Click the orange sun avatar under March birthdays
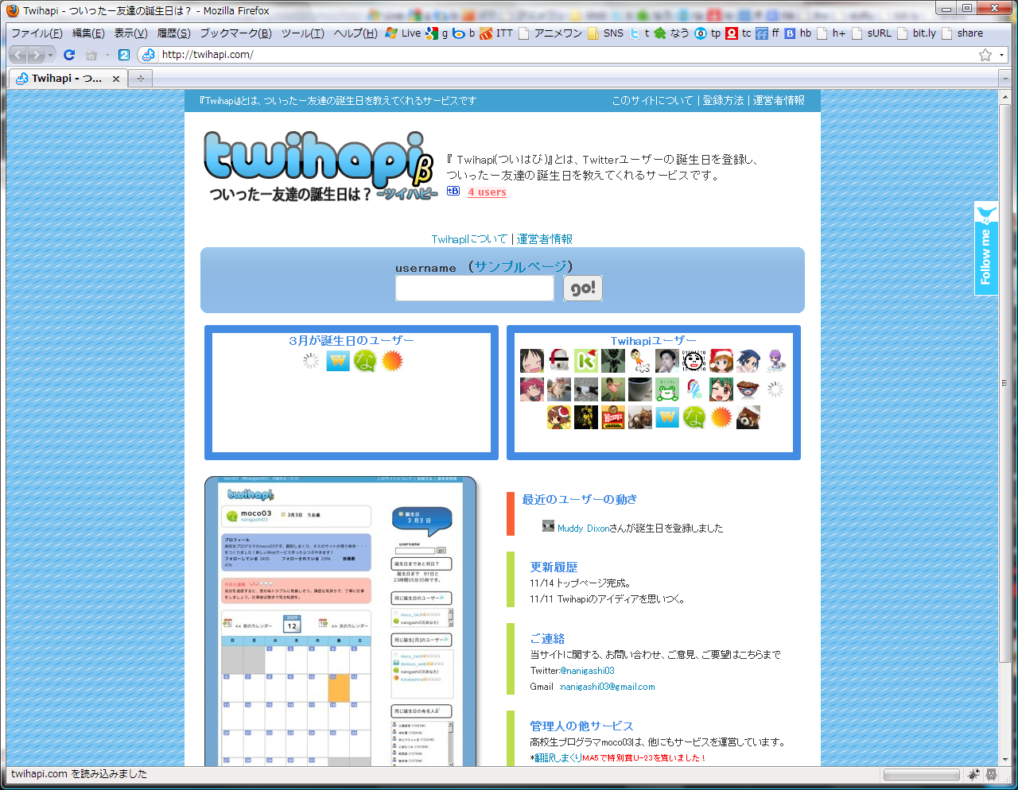The image size is (1018, 790). coord(392,361)
